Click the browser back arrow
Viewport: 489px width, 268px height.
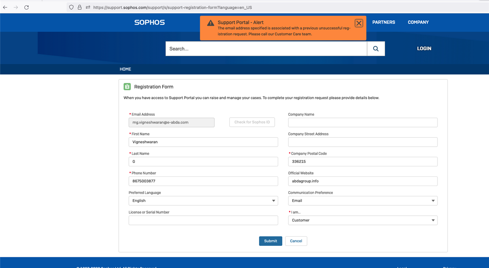pos(5,7)
